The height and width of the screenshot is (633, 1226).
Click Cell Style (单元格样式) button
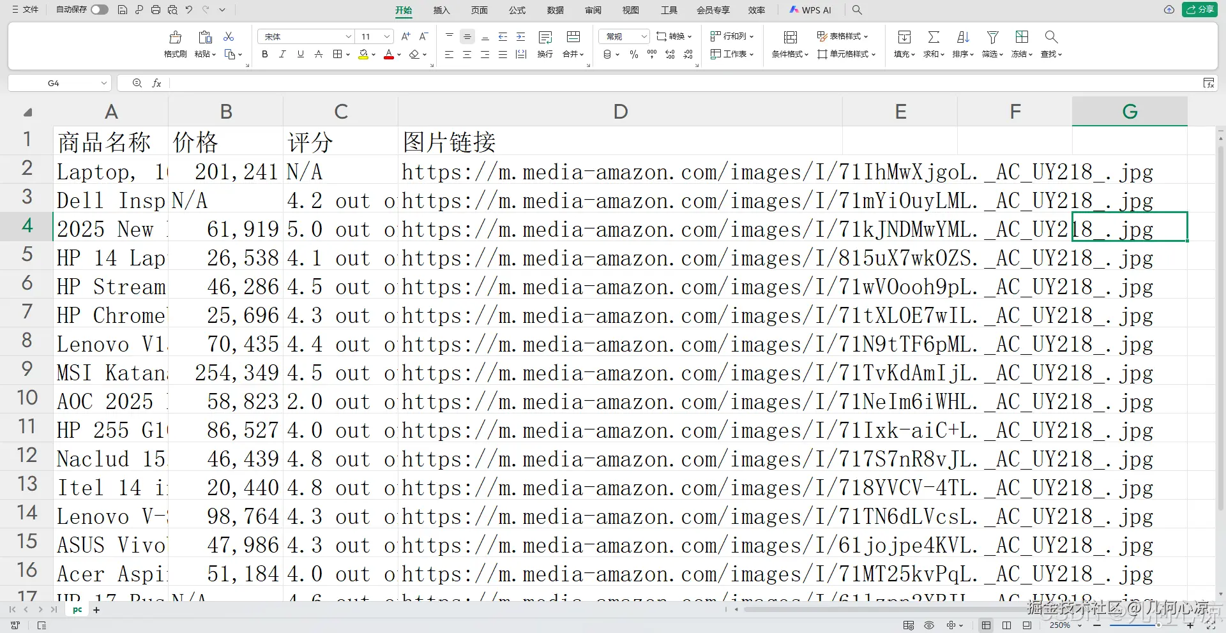coord(847,54)
